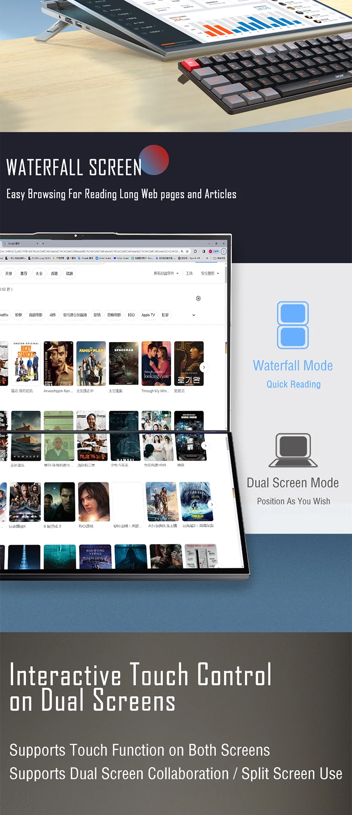This screenshot has width=352, height=815.
Task: Click the bookmark star in the address bar
Action: [187, 252]
